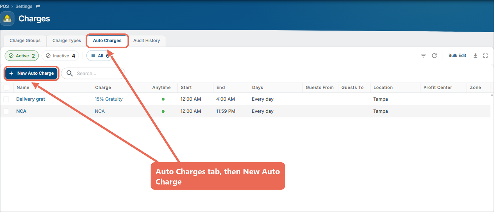Sort by Profit Center column header
Viewport: 494px width, 212px height.
[438, 88]
